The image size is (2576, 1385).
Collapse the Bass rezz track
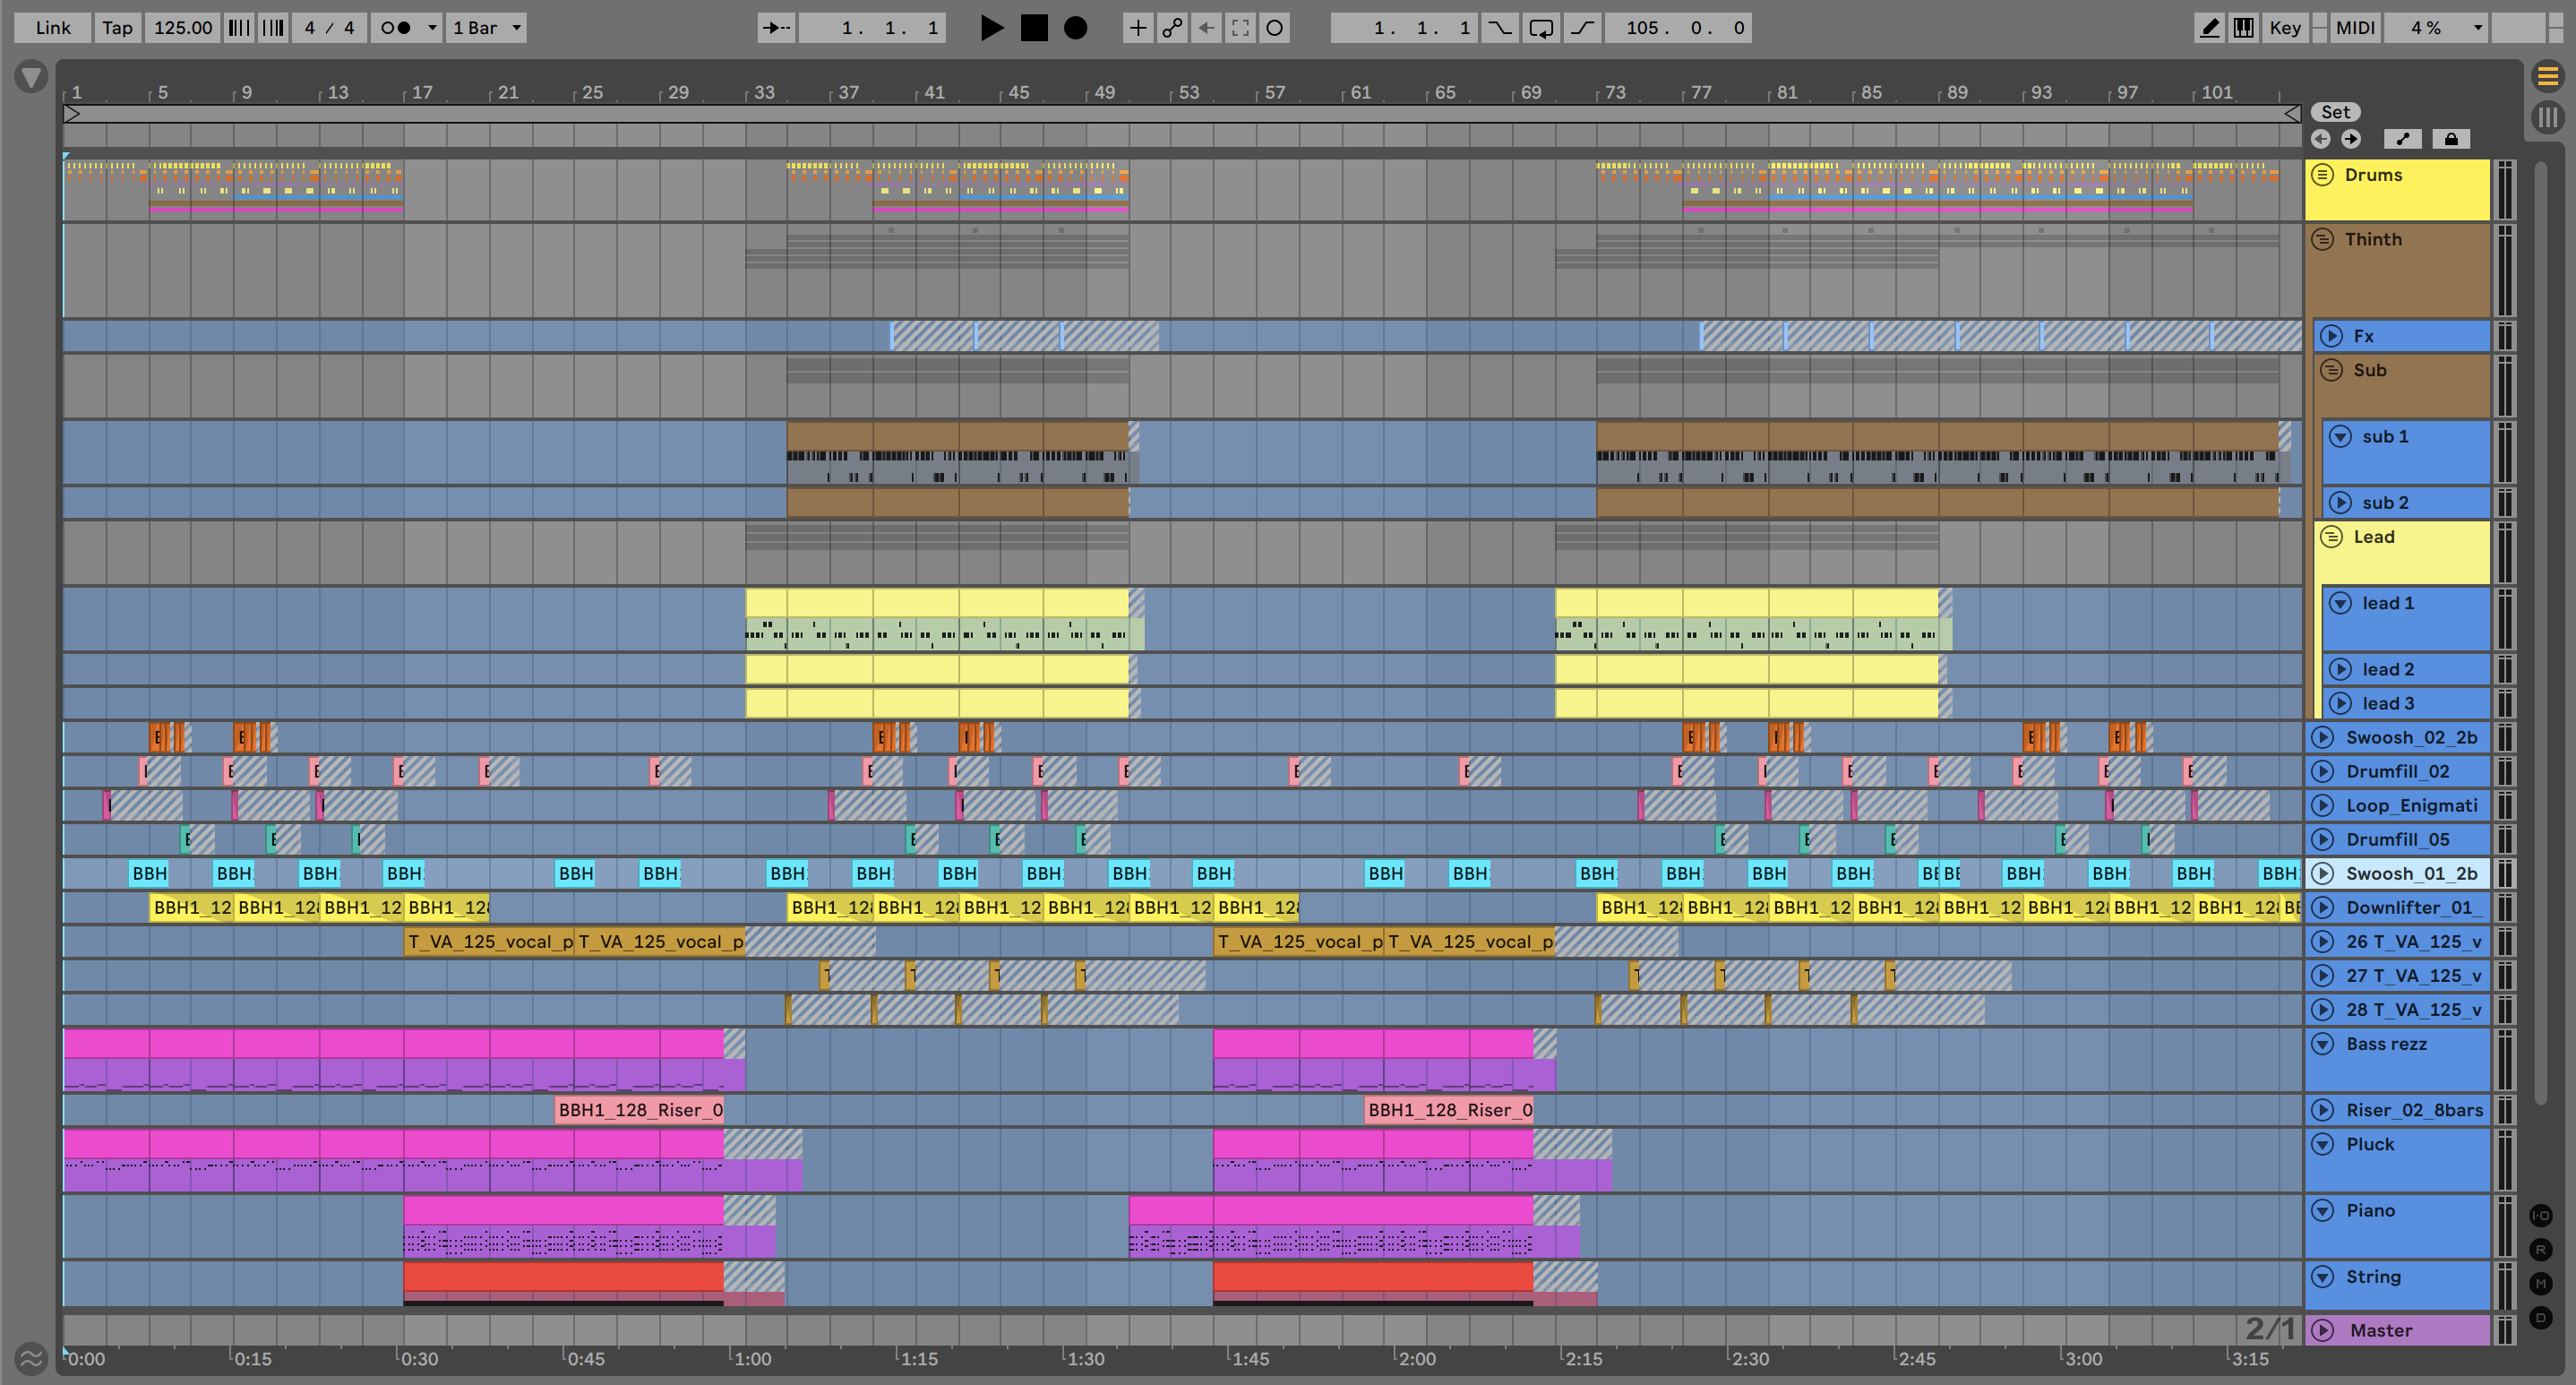click(2322, 1044)
